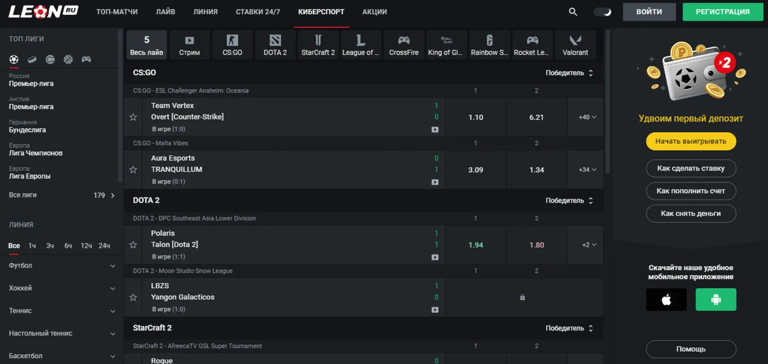768x364 pixels.
Task: Filter by Valorant game tile
Action: point(575,45)
